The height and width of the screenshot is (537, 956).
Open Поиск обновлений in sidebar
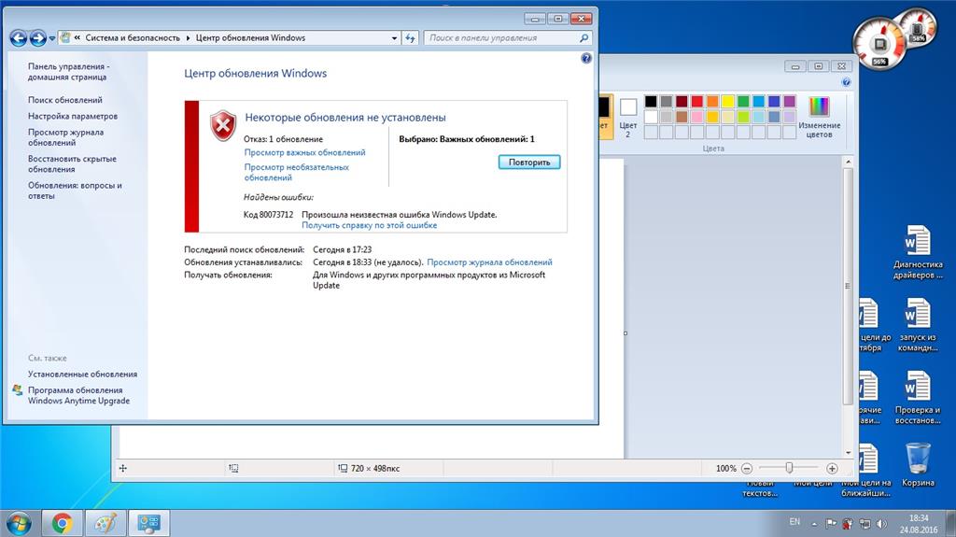tap(65, 100)
